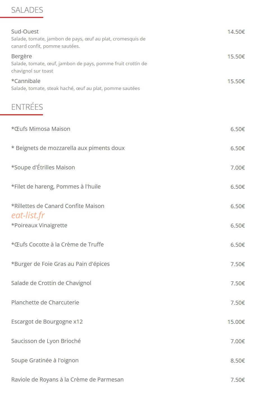253x395 pixels.
Task: Click the Poireaux Vinaigrette entry
Action: [x=39, y=225]
